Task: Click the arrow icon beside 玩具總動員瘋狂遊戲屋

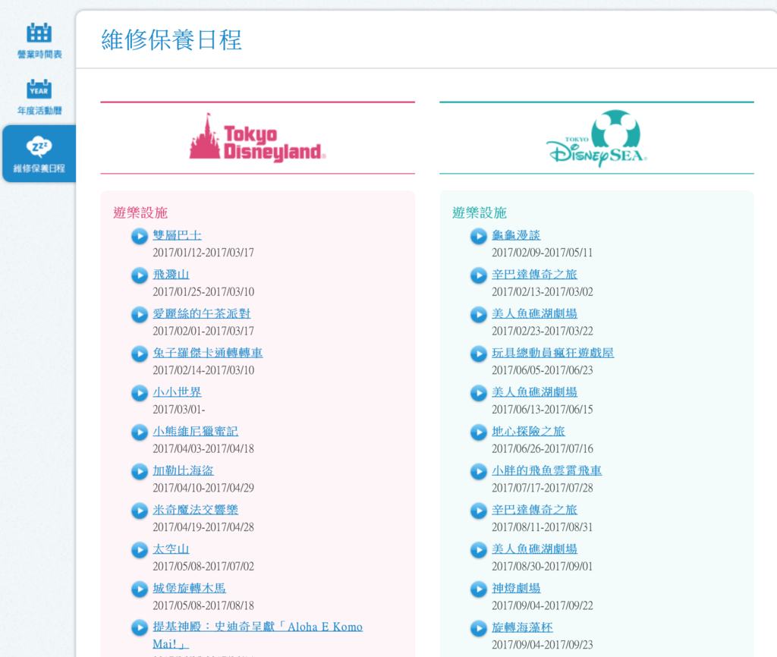Action: [x=479, y=354]
